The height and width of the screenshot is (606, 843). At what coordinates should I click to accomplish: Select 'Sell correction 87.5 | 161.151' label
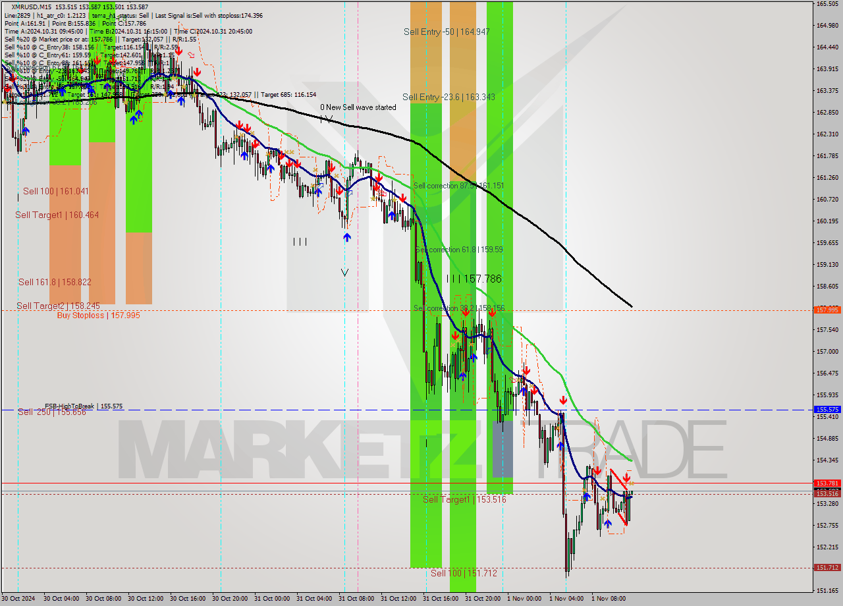tap(458, 186)
